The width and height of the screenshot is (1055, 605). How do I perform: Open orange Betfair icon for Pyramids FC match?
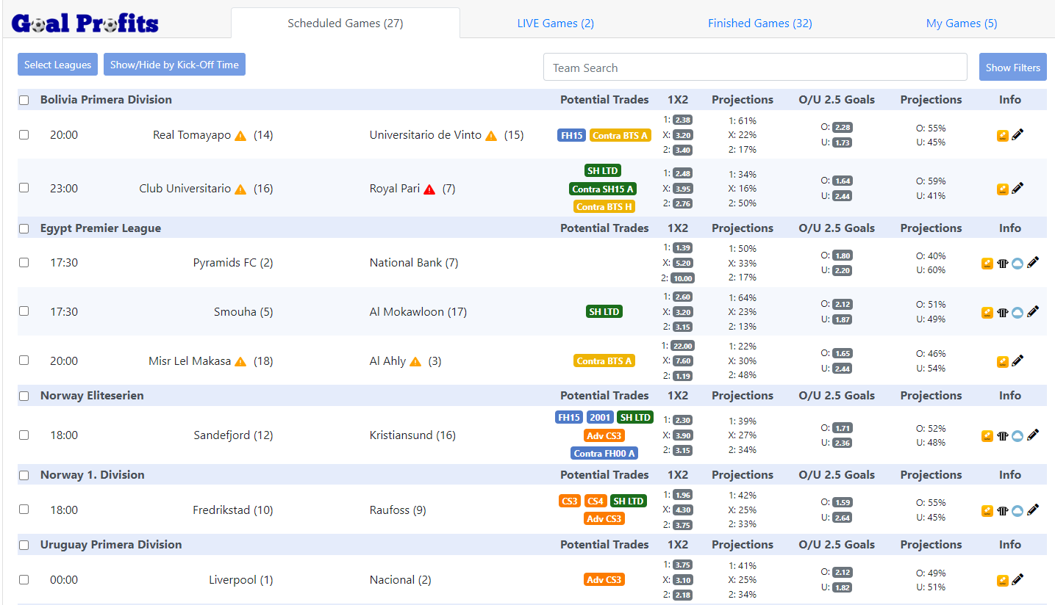click(987, 263)
